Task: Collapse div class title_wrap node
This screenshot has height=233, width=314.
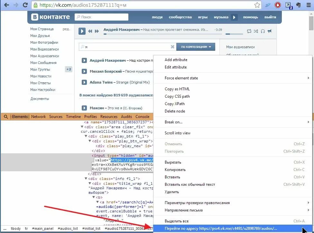Action: coord(90,183)
